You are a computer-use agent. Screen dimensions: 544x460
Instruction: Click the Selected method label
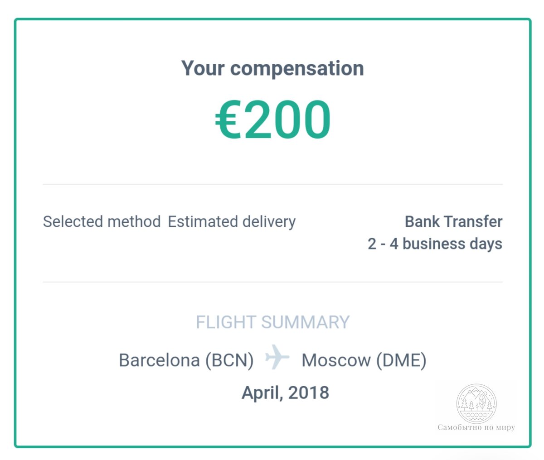point(102,221)
